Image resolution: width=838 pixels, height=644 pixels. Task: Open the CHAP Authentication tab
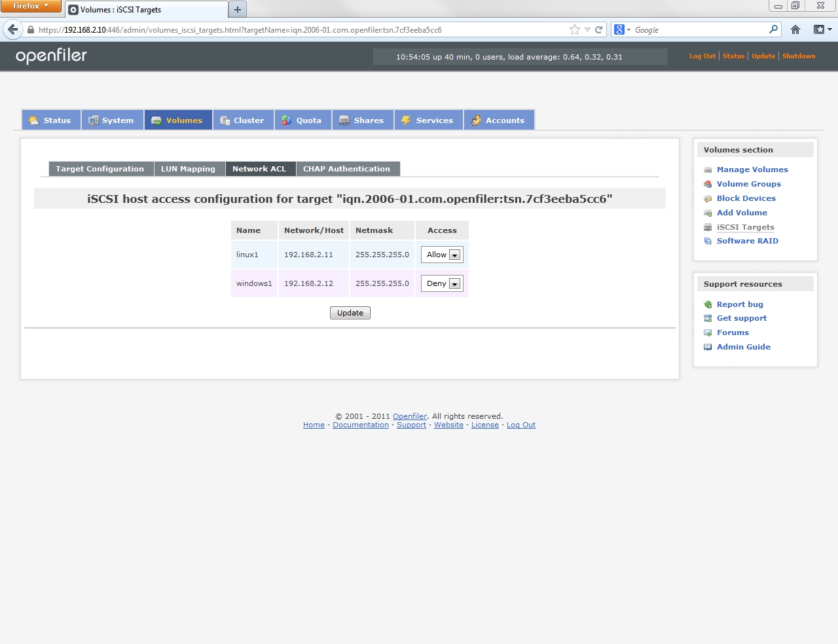(346, 169)
